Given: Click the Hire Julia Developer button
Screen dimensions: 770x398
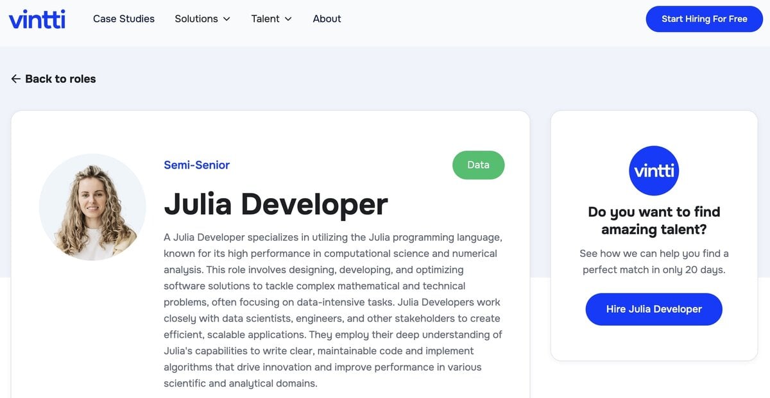Looking at the screenshot, I should [x=654, y=309].
